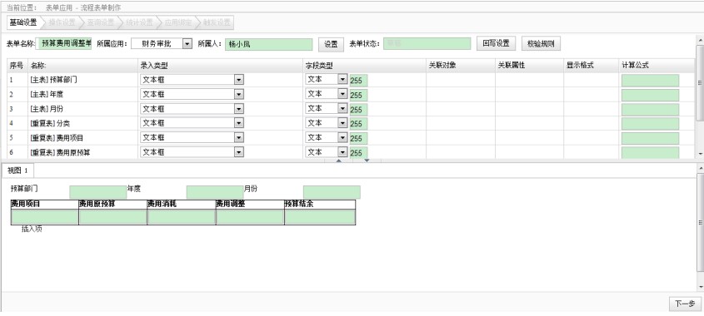The height and width of the screenshot is (316, 704).
Task: Open 字段类型 dropdown for 预算部门 row
Action: [x=327, y=79]
